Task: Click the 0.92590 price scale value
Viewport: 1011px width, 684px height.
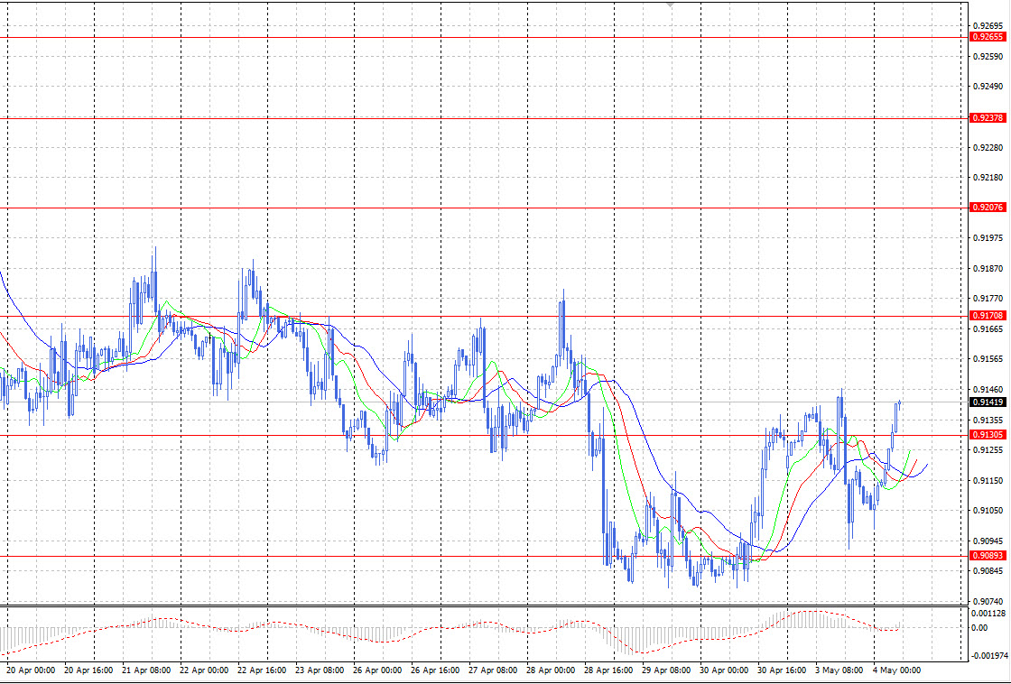Action: (988, 57)
